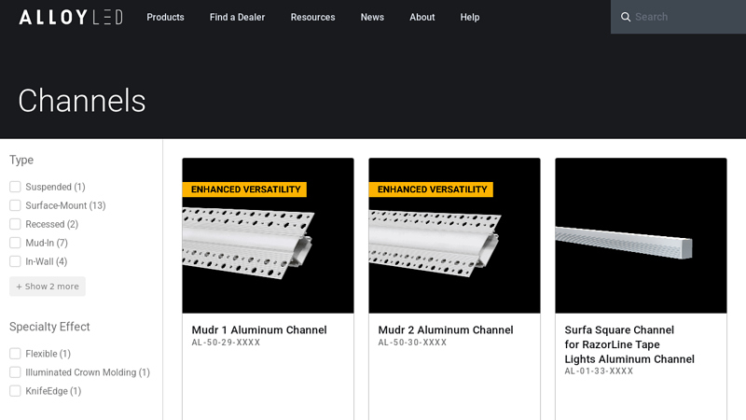746x420 pixels.
Task: Open the Products menu
Action: (x=165, y=17)
